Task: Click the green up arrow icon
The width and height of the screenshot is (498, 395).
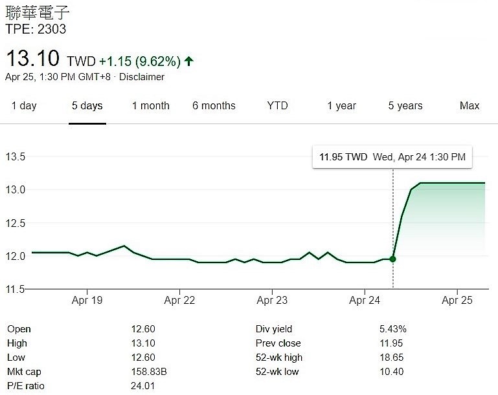Action: (x=189, y=61)
